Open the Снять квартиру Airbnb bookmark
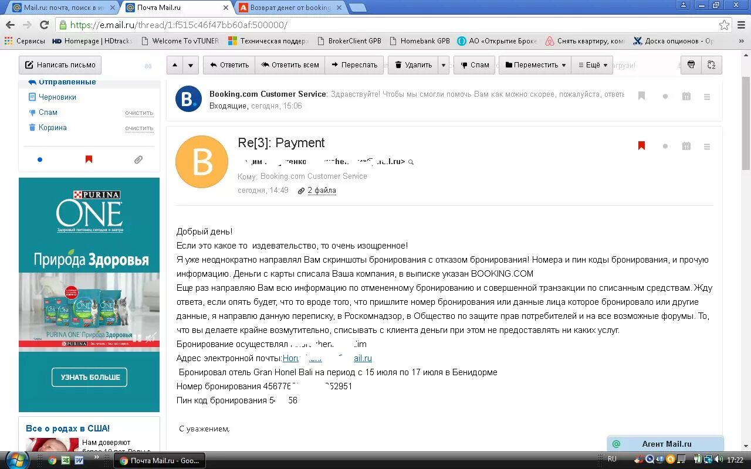 585,41
